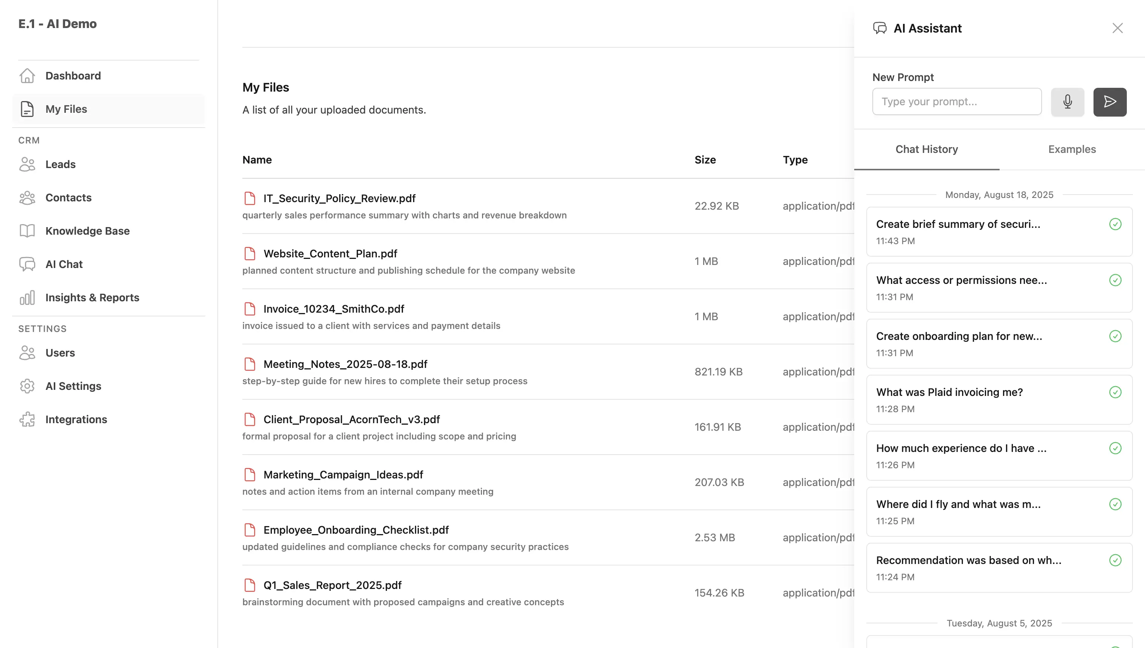Click the Contacts group icon
Screen dimensions: 1145x648
click(x=27, y=198)
